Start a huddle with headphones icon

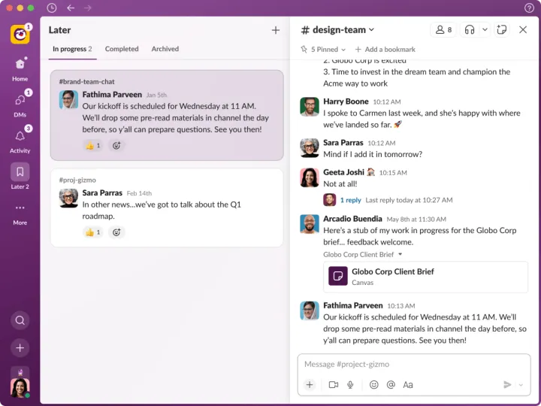(470, 30)
